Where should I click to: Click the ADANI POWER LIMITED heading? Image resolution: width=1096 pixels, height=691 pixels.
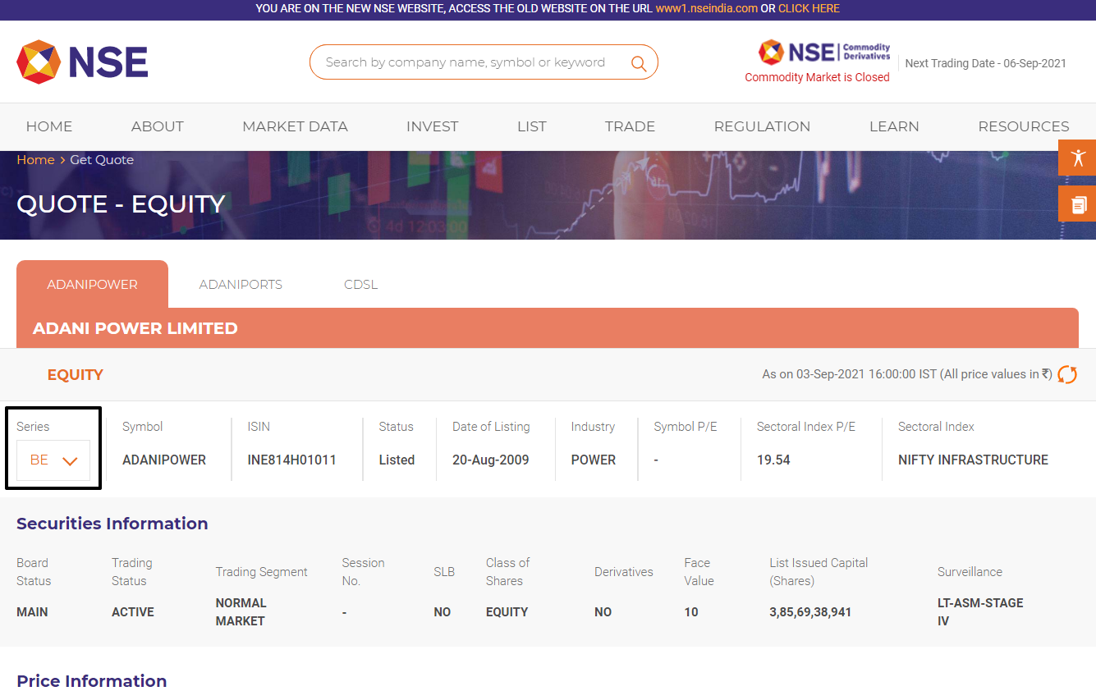click(x=135, y=328)
